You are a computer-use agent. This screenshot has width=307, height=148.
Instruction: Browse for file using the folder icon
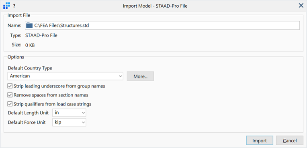(x=29, y=25)
